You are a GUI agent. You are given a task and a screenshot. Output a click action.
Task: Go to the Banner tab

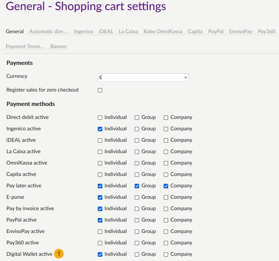(x=59, y=46)
